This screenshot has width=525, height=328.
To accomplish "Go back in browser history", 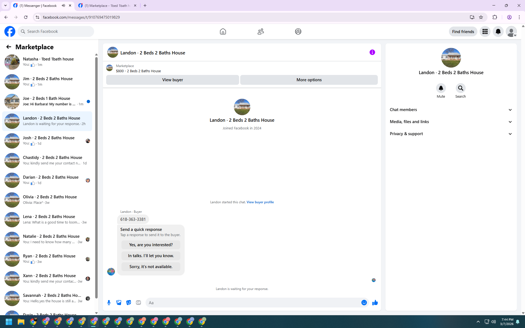I will tap(6, 17).
